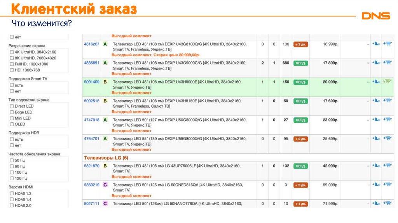Screen dimensions: 398x223
Task: Tick the Mini LED checkbox
Action: point(12,118)
